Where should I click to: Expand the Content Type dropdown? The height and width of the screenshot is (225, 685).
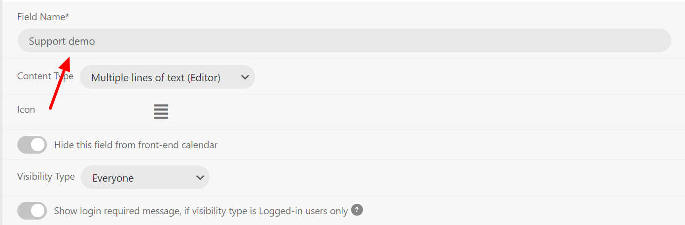(167, 77)
